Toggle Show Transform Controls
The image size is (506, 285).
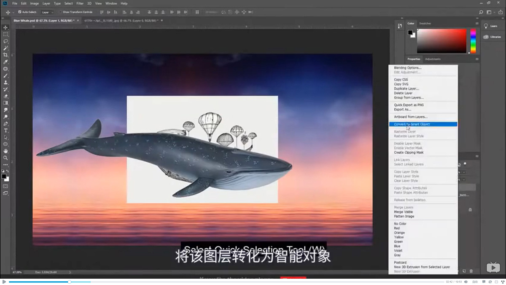(x=60, y=12)
